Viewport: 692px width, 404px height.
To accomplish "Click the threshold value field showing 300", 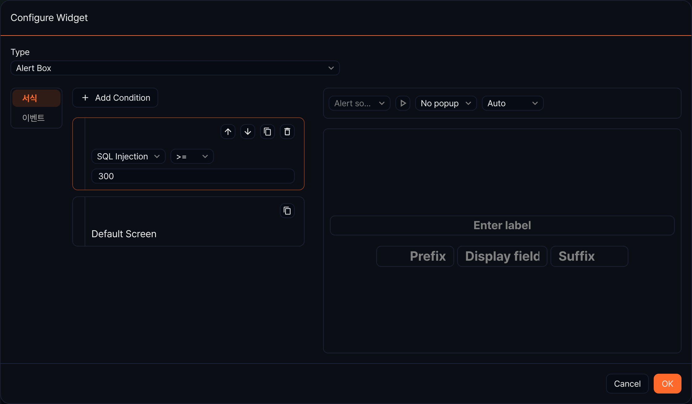I will pos(193,176).
